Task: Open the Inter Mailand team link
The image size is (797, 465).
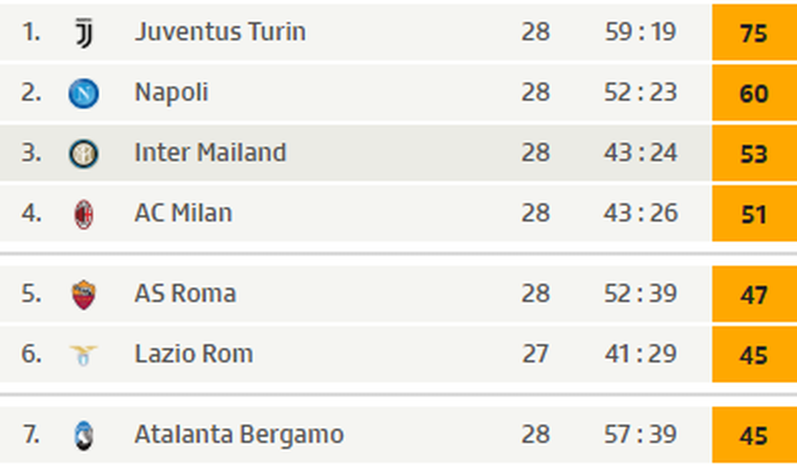Action: point(210,153)
